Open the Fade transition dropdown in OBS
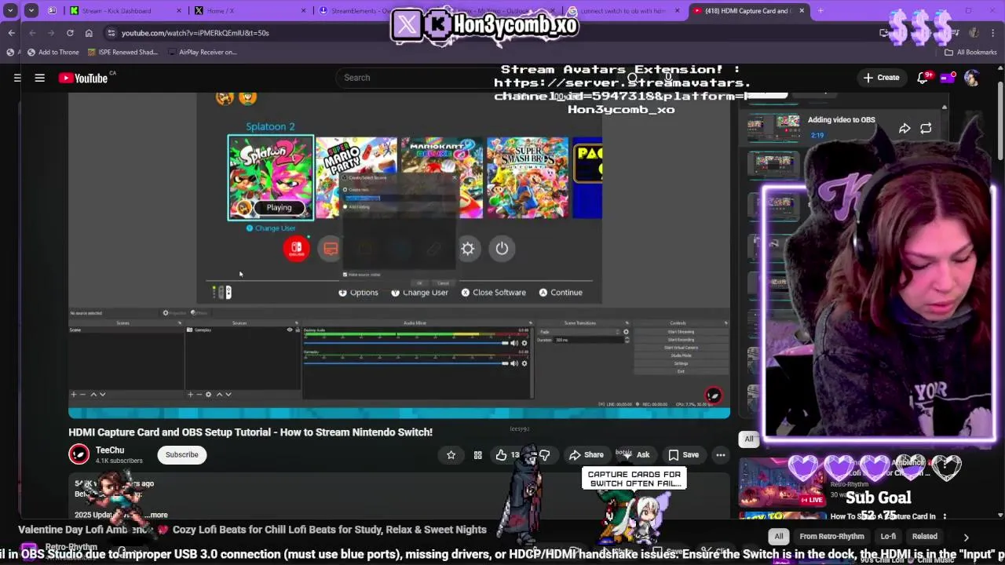The height and width of the screenshot is (565, 1005). point(581,332)
